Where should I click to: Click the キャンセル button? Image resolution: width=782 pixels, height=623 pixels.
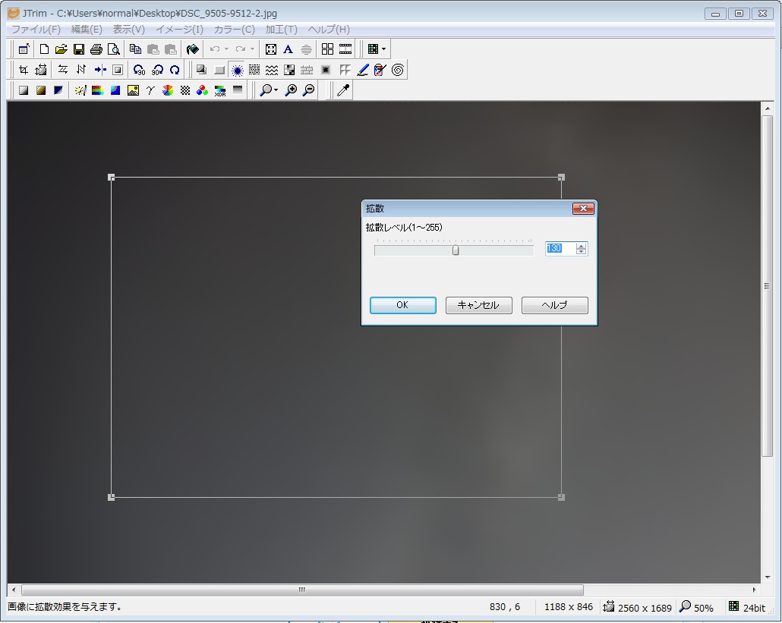pyautogui.click(x=479, y=305)
